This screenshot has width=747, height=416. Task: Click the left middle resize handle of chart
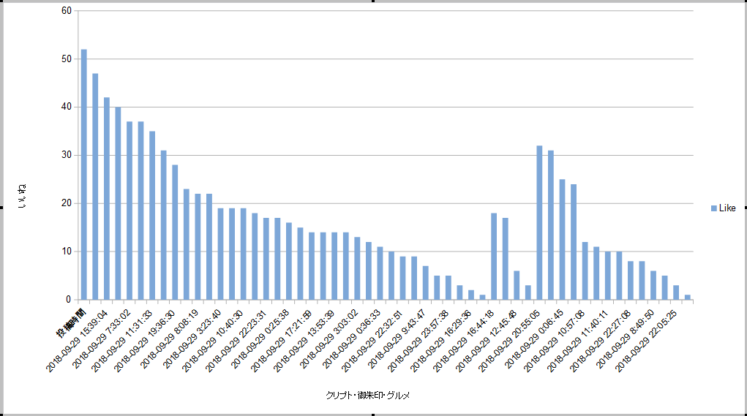coord(1,208)
